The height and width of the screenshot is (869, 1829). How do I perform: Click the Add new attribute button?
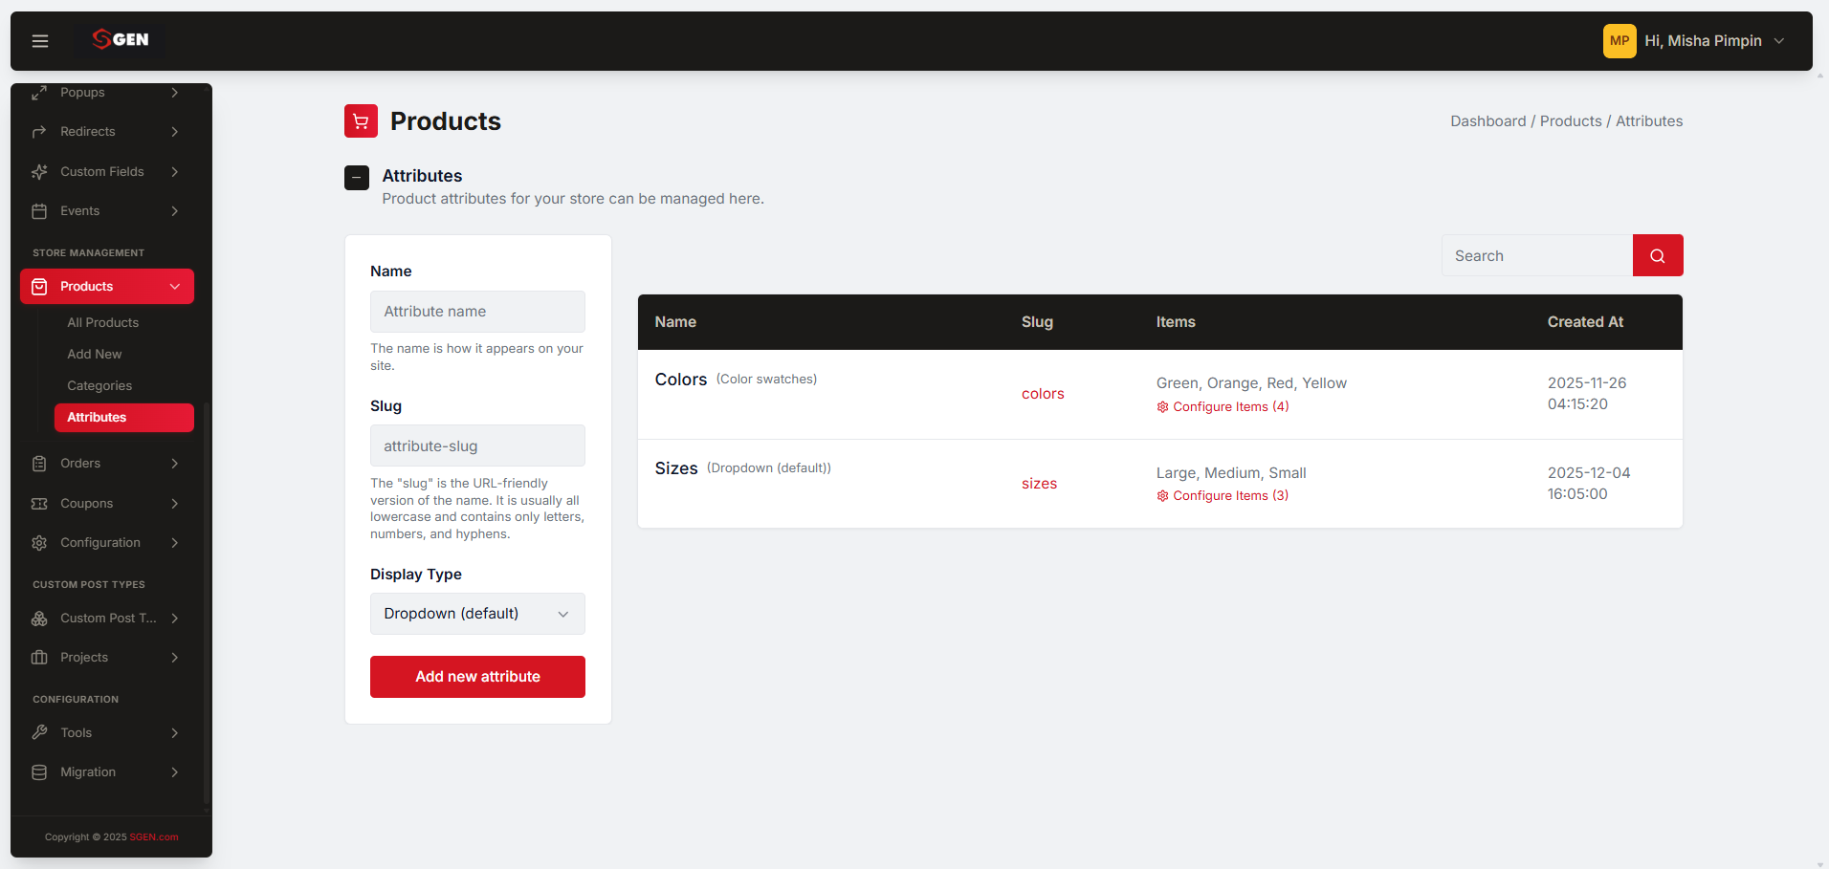coord(477,677)
